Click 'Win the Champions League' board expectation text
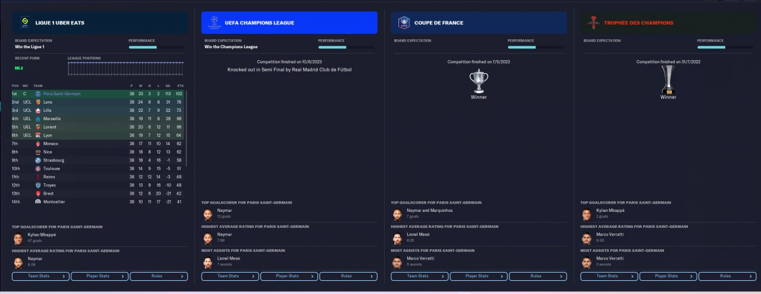The width and height of the screenshot is (761, 294). pos(231,46)
